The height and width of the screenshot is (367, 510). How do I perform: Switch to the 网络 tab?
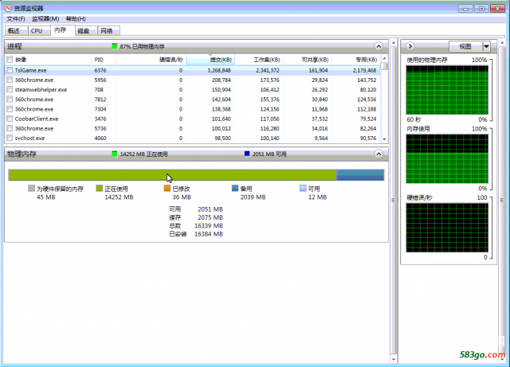pos(108,30)
